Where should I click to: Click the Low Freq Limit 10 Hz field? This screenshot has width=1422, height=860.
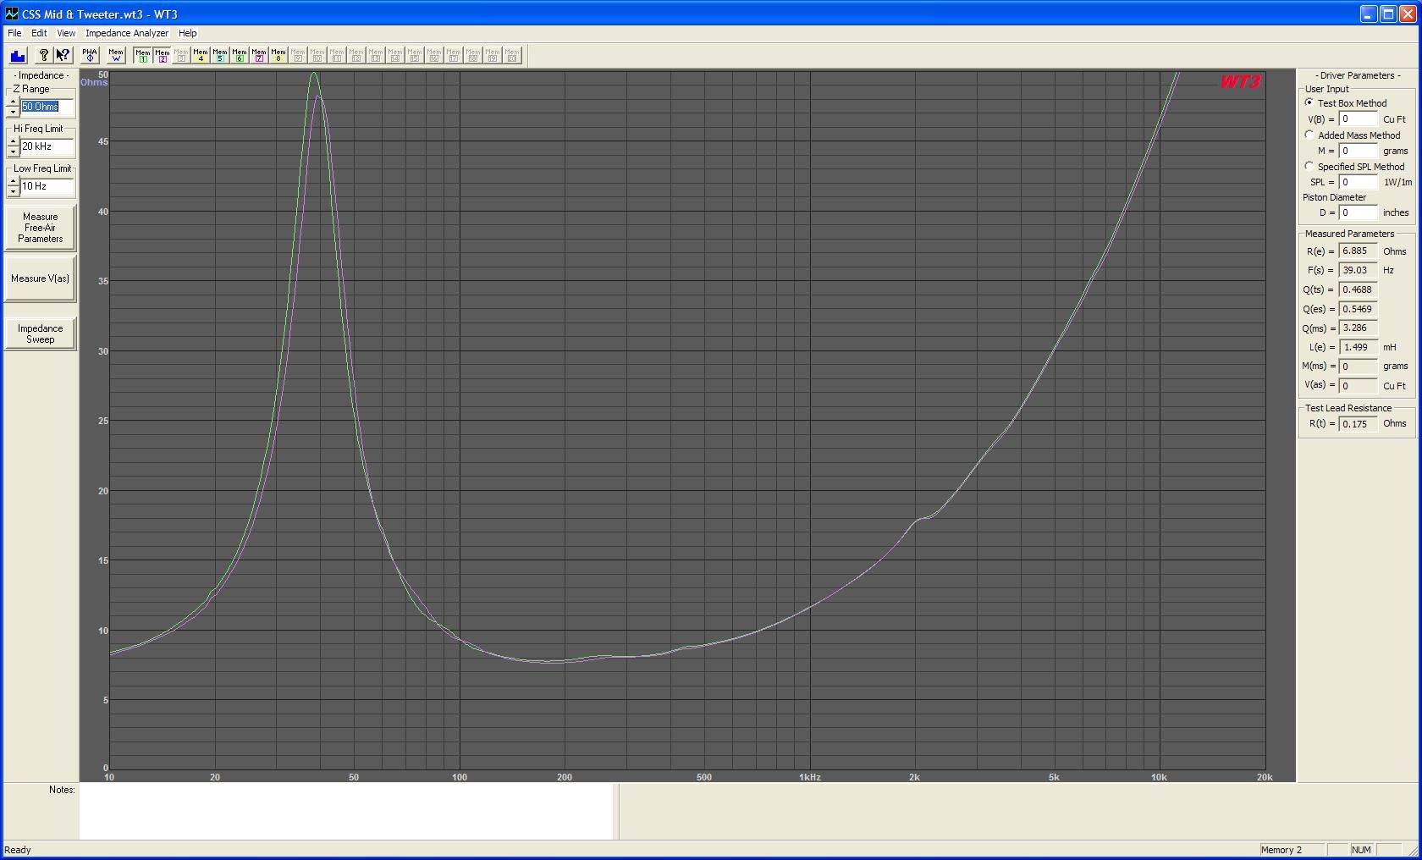pos(47,186)
